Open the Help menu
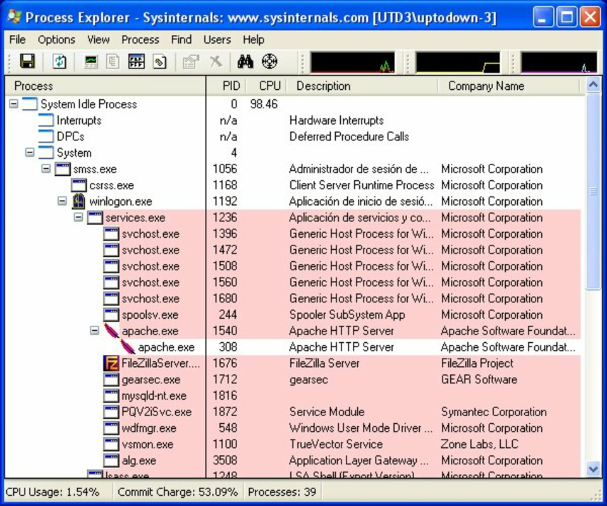Image resolution: width=607 pixels, height=506 pixels. pos(254,39)
